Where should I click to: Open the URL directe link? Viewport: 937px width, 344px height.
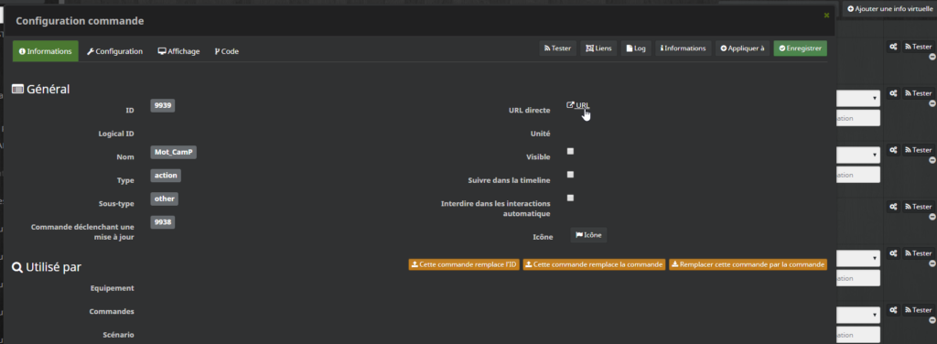click(578, 106)
